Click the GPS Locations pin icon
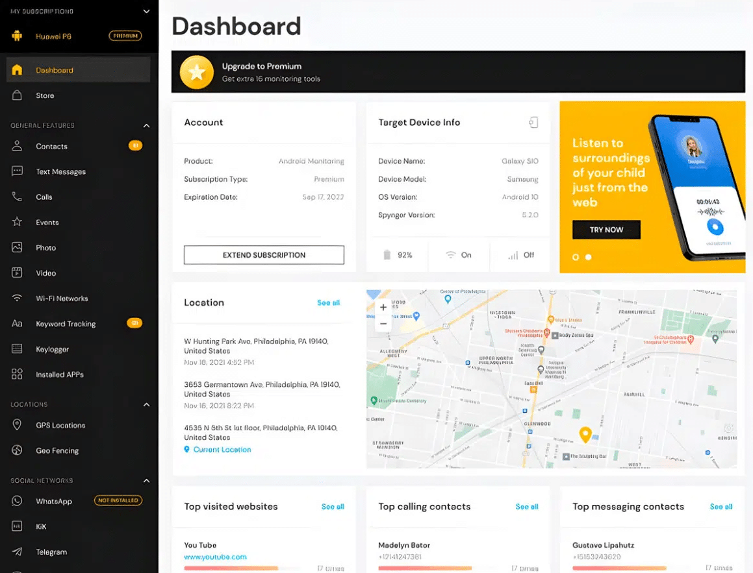The width and height of the screenshot is (753, 573). tap(17, 424)
